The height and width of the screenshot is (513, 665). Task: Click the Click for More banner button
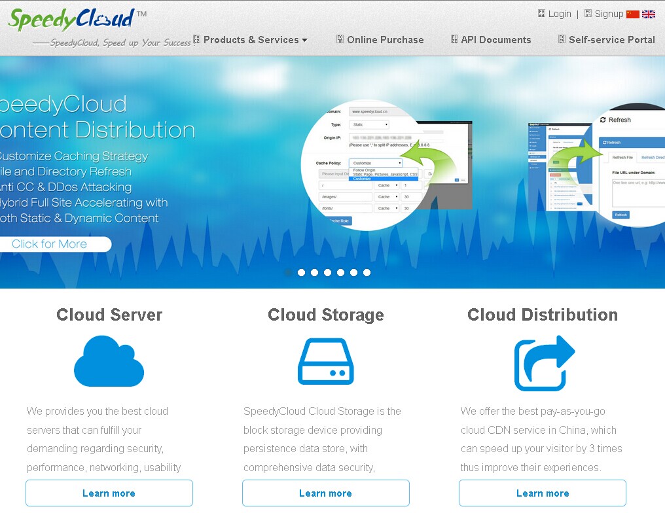(x=56, y=244)
